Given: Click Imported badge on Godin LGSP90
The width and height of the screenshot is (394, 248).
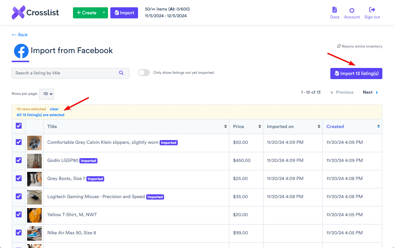Looking at the screenshot, I should [88, 161].
